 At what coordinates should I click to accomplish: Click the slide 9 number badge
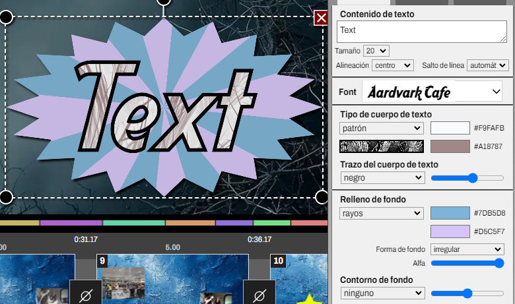102,261
